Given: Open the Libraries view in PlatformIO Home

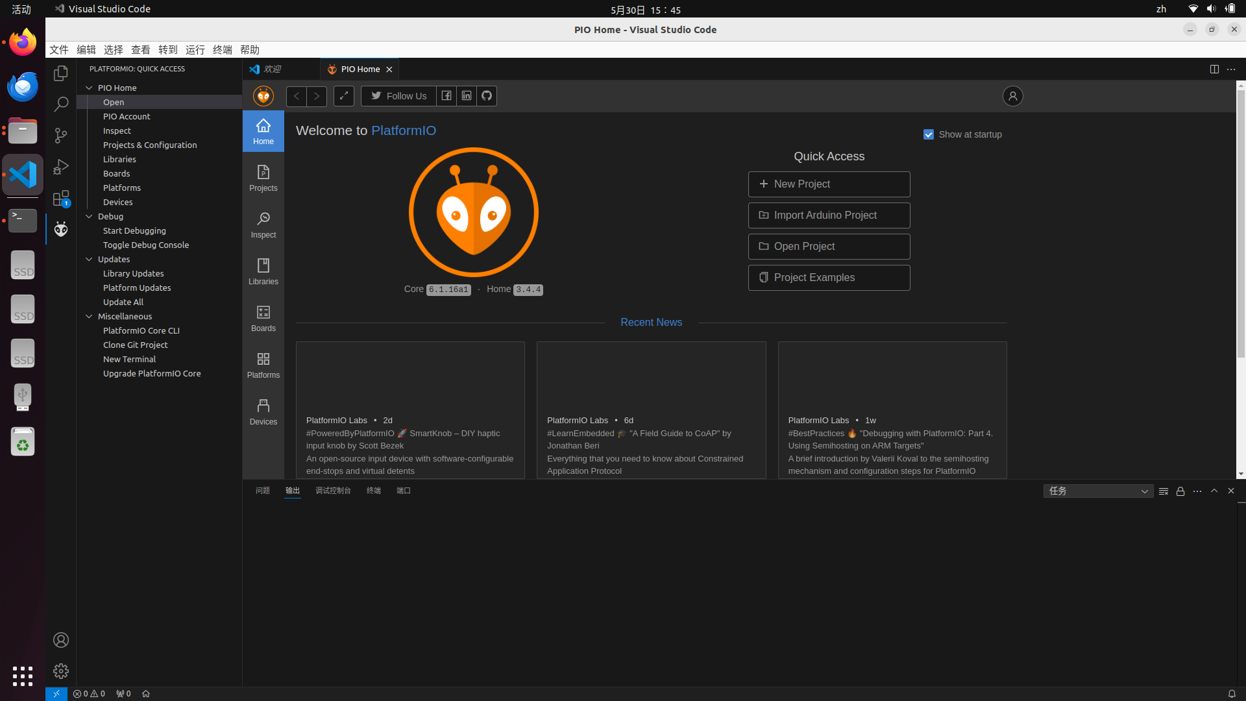Looking at the screenshot, I should pyautogui.click(x=263, y=271).
